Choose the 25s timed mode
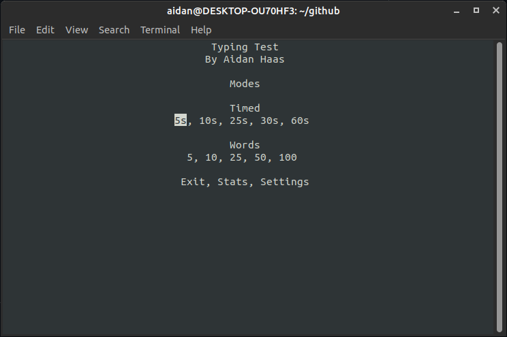The image size is (507, 337). [x=239, y=121]
